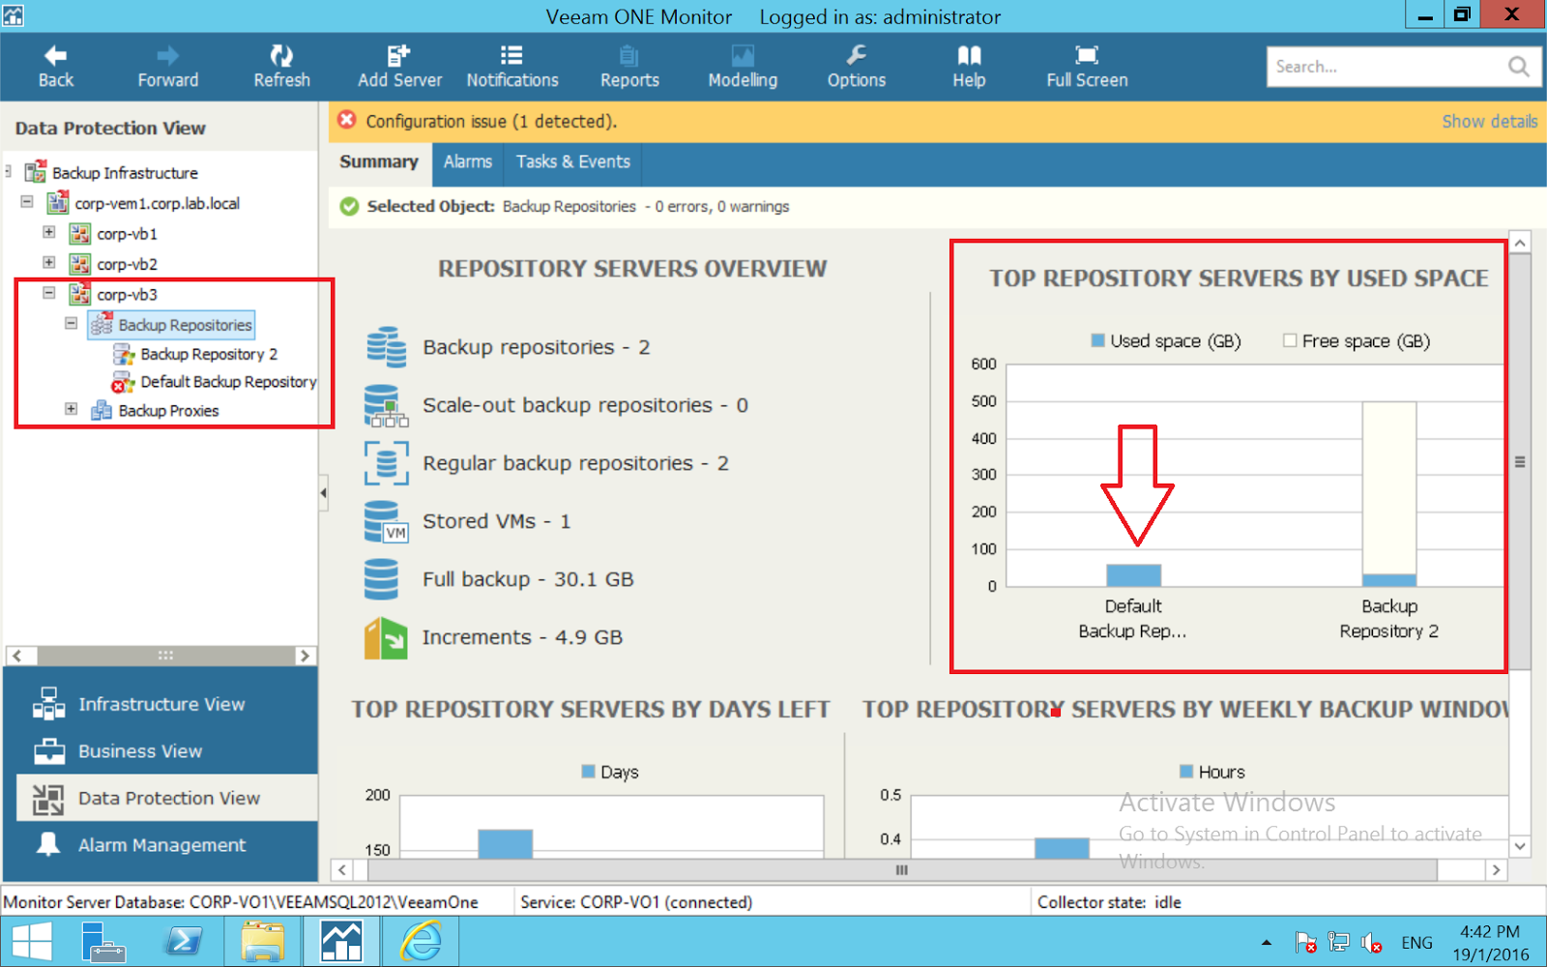1547x967 pixels.
Task: Open the Help toolbar item
Action: (x=969, y=67)
